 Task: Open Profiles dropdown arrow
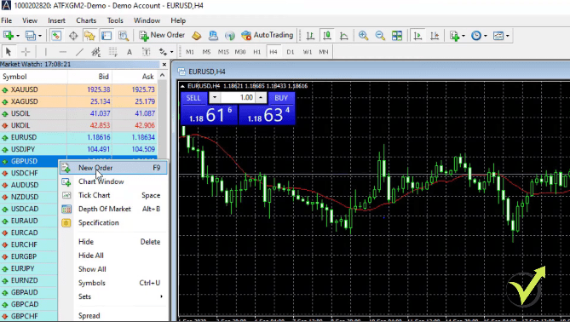click(40, 36)
